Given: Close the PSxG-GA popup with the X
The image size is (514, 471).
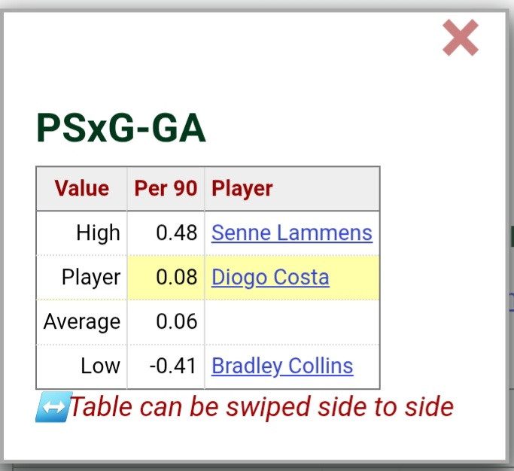Looking at the screenshot, I should point(461,38).
